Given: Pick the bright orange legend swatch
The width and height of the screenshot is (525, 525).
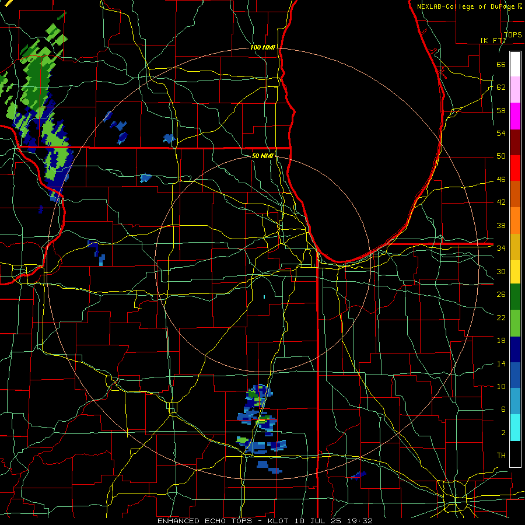Looking at the screenshot, I should [515, 220].
